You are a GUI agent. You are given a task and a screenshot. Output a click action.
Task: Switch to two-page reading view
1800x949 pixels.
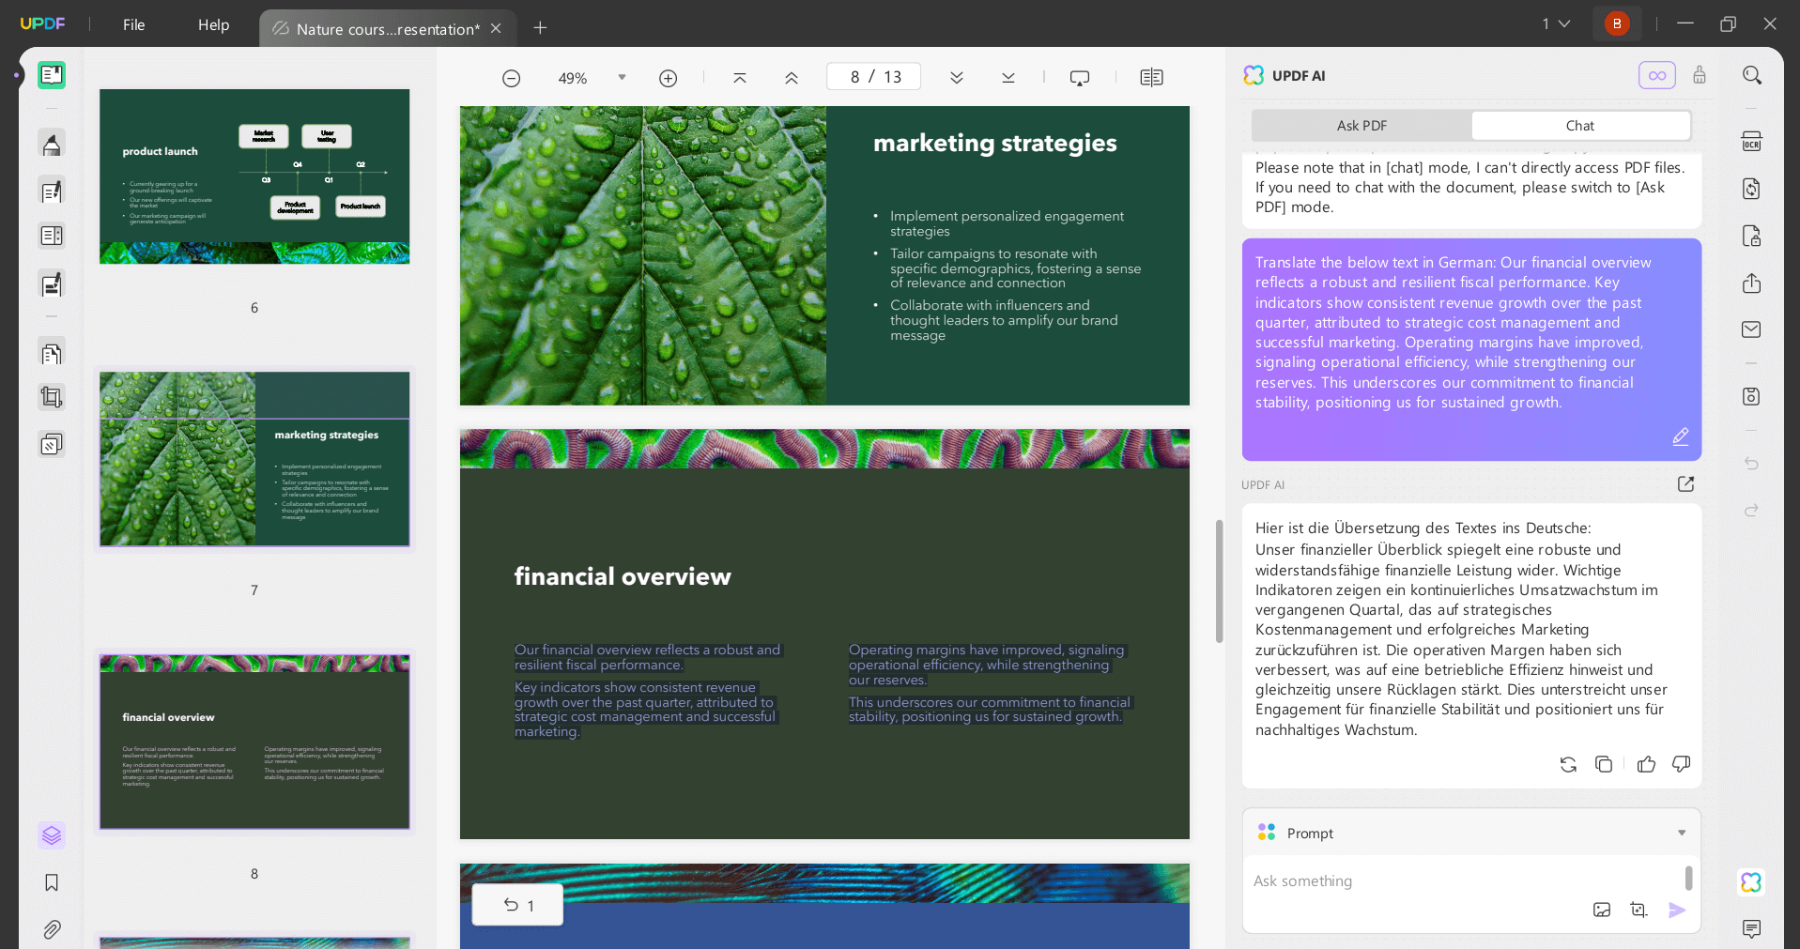click(1152, 77)
